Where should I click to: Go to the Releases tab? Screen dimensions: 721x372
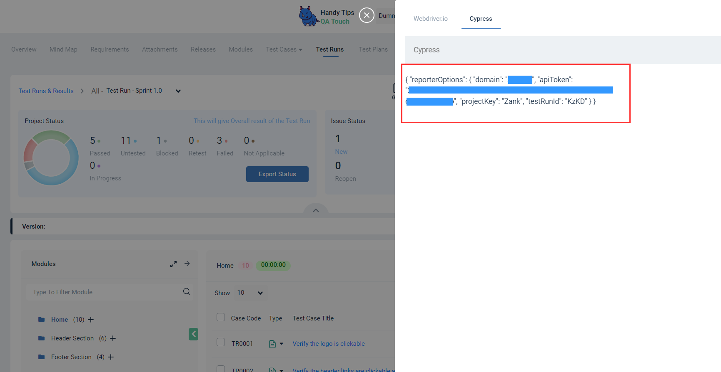tap(203, 49)
